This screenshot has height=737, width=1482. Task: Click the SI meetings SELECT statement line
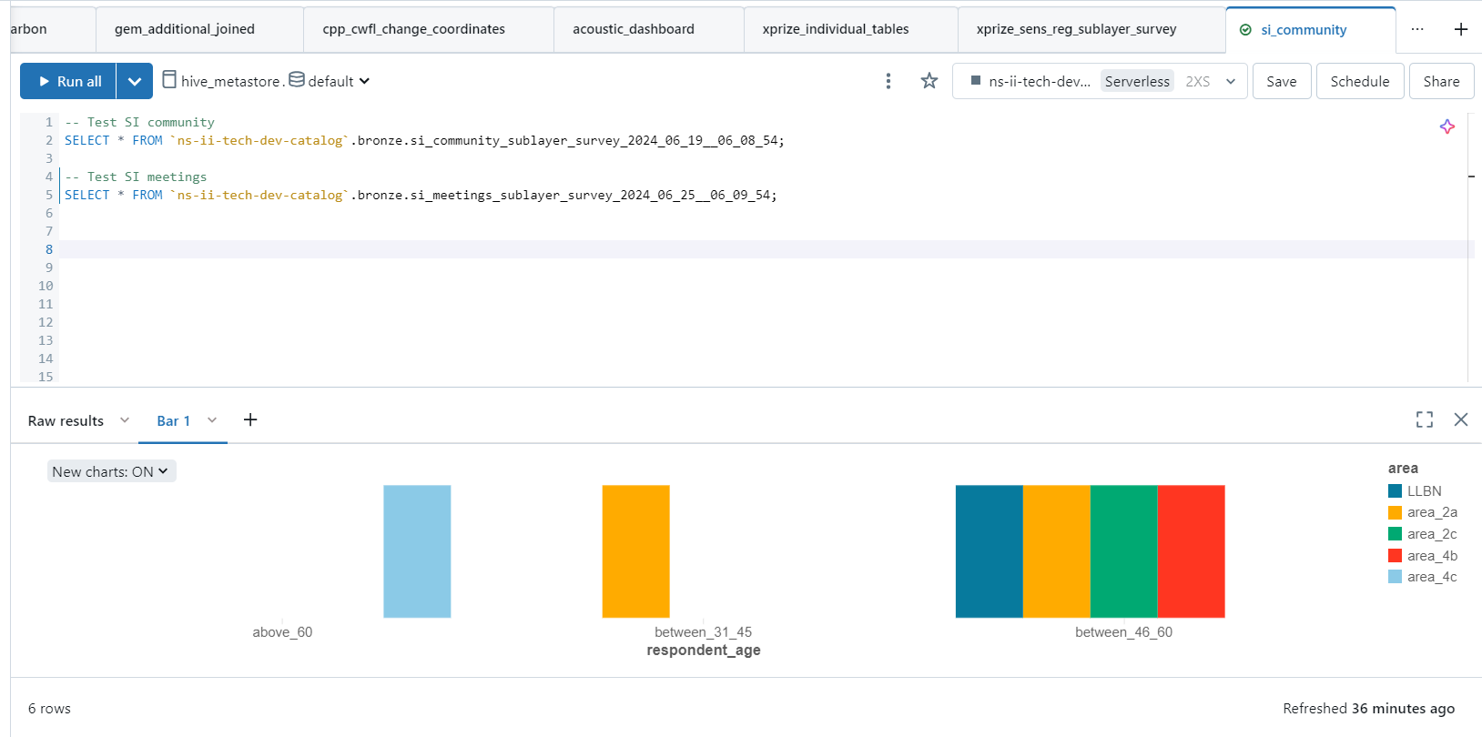pos(421,195)
